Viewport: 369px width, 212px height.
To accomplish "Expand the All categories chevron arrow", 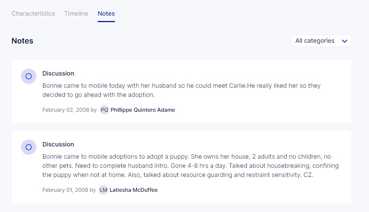I will point(345,41).
